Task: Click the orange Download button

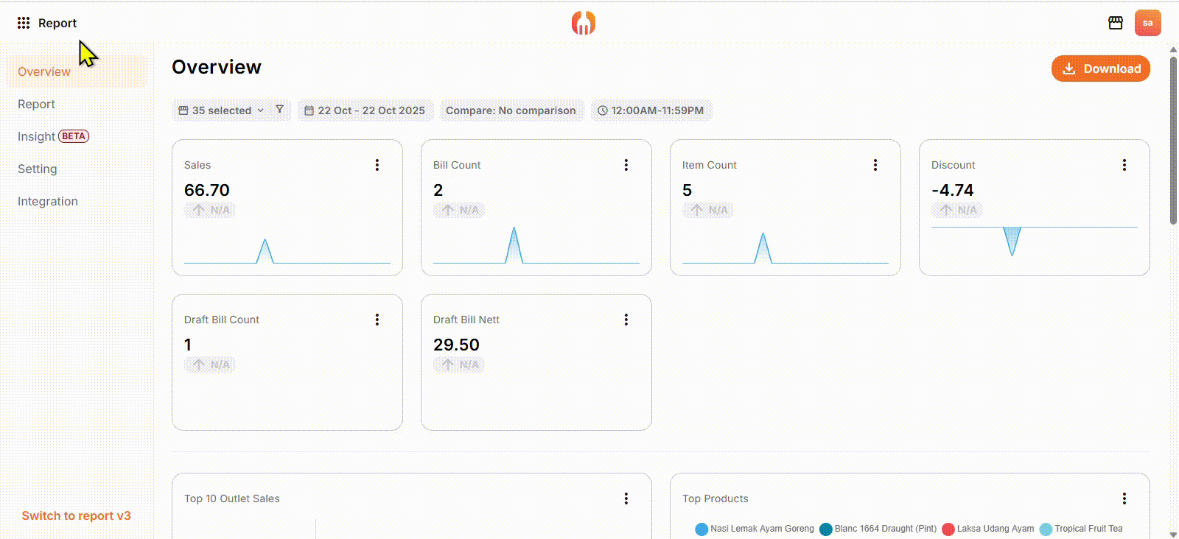Action: point(1100,68)
